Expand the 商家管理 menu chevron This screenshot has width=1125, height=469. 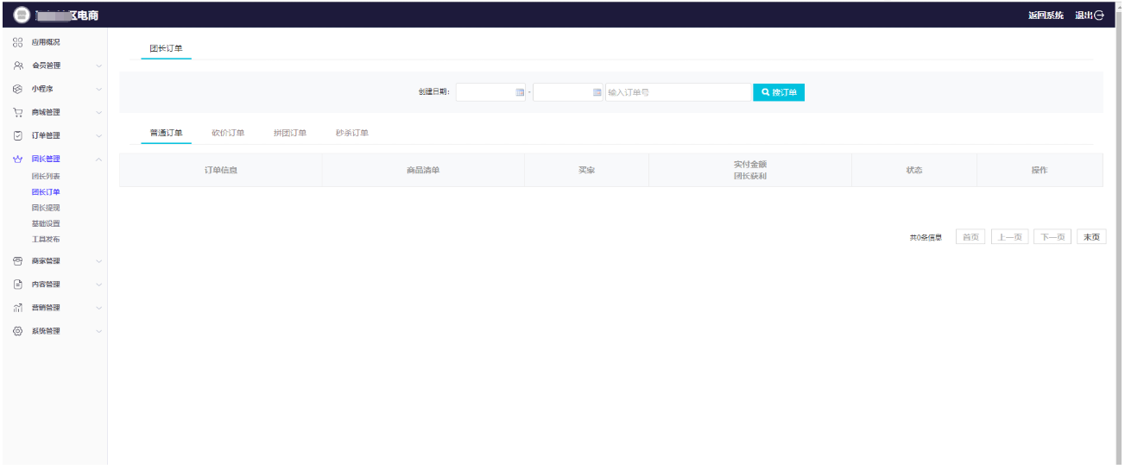(x=98, y=262)
